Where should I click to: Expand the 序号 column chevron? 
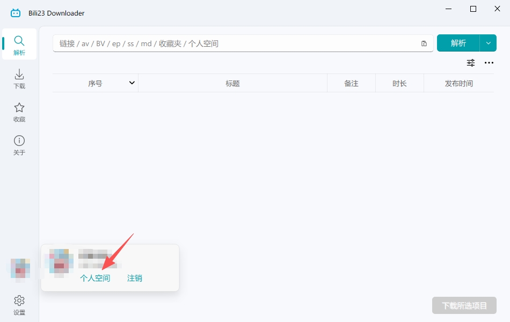(x=132, y=83)
